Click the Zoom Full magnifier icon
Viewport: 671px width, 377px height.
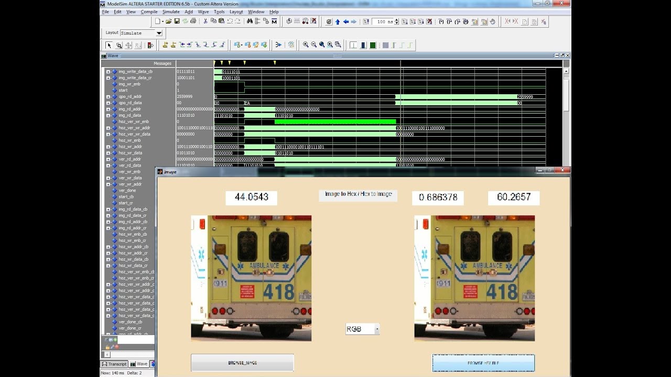tap(322, 45)
